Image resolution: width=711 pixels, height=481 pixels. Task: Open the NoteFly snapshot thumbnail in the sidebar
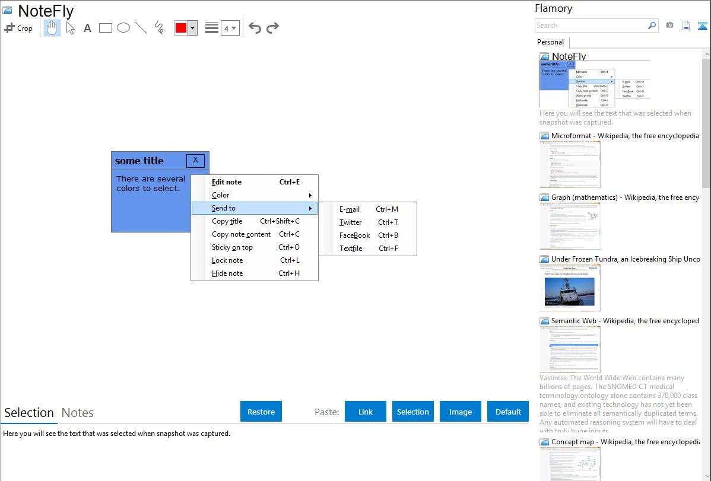[595, 84]
